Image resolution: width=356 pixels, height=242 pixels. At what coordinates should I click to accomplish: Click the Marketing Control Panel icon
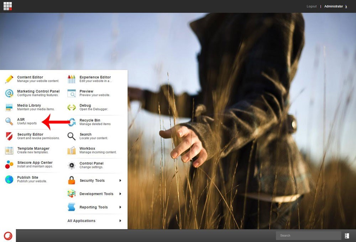pyautogui.click(x=9, y=93)
